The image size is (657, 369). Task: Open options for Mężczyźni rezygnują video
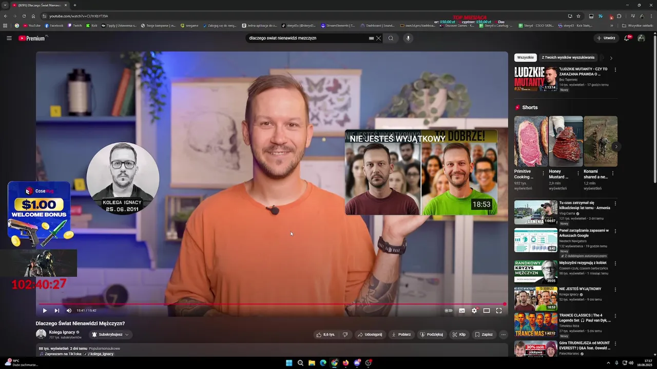pyautogui.click(x=615, y=263)
